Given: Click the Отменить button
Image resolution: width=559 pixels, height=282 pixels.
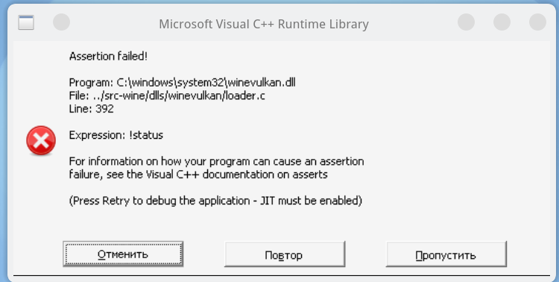Looking at the screenshot, I should [123, 254].
